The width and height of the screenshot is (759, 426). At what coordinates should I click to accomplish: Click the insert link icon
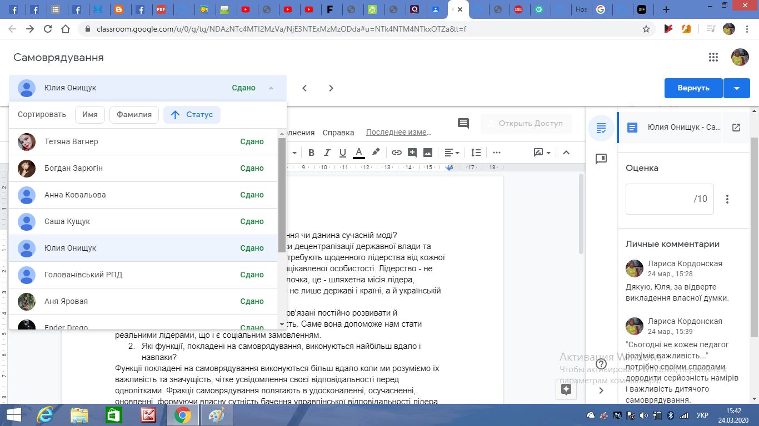coord(396,153)
